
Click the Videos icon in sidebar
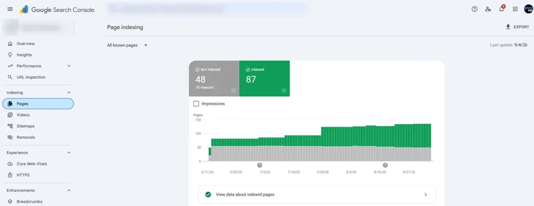click(10, 115)
